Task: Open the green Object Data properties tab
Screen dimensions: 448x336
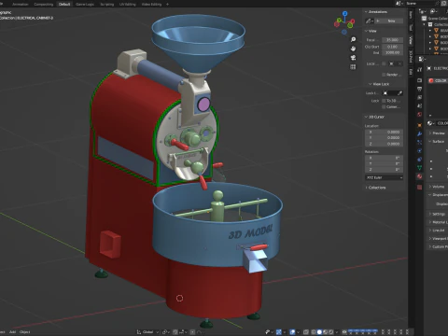Action: pos(419,168)
